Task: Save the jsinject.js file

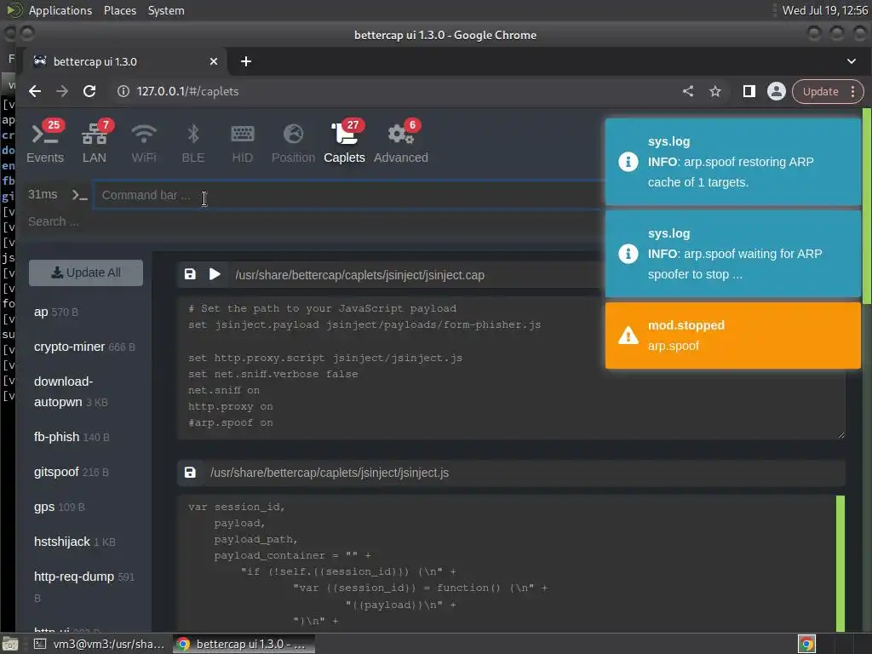Action: (x=190, y=472)
